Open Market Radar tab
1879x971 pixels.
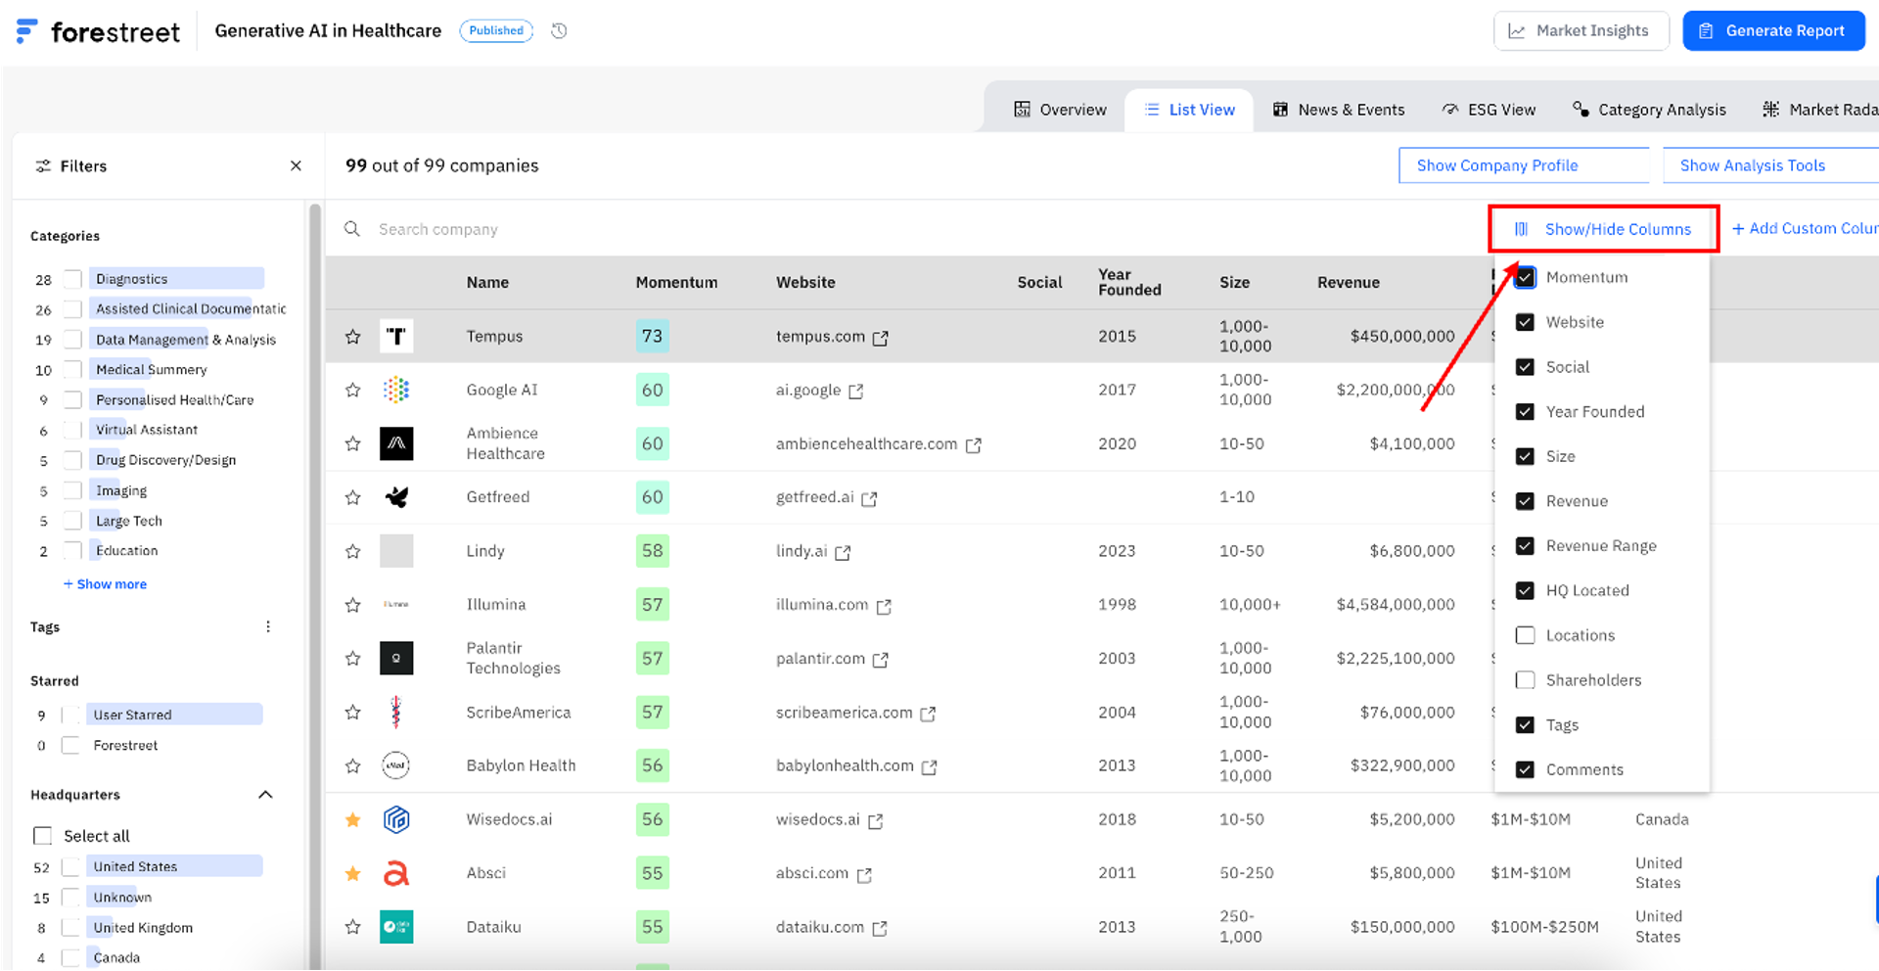click(x=1820, y=110)
